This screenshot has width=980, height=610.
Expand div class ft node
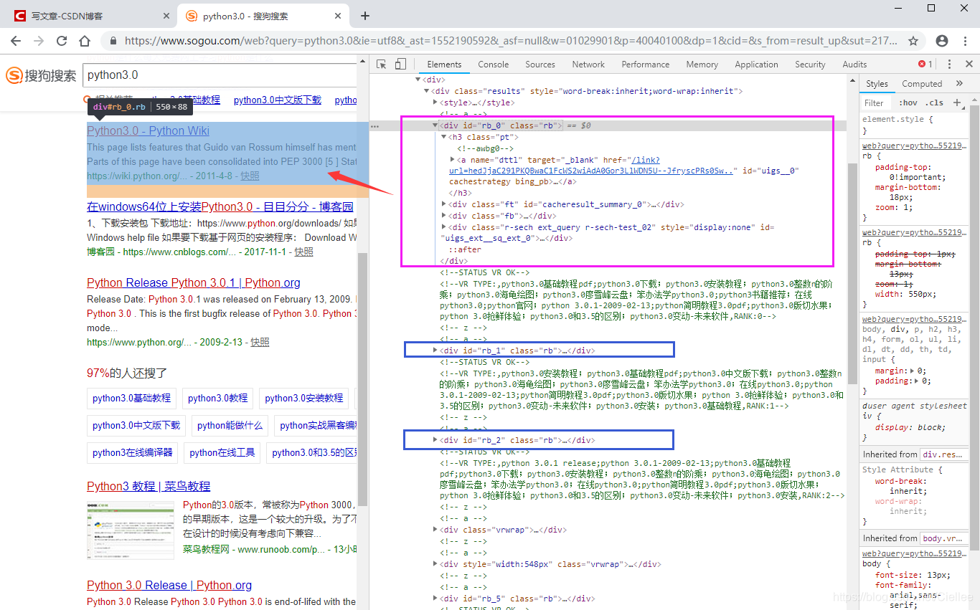(444, 204)
